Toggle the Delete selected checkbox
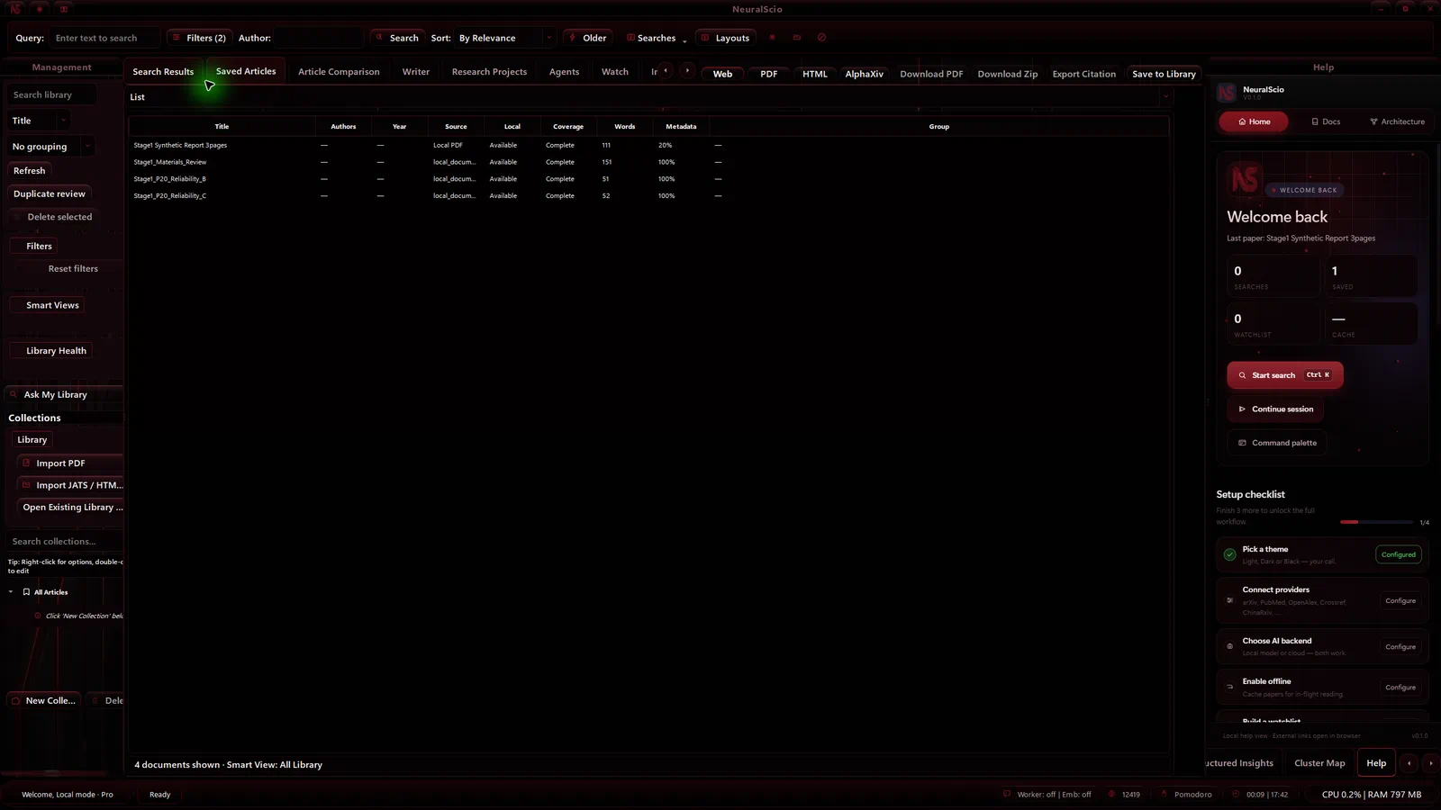The image size is (1441, 810). coord(17,217)
